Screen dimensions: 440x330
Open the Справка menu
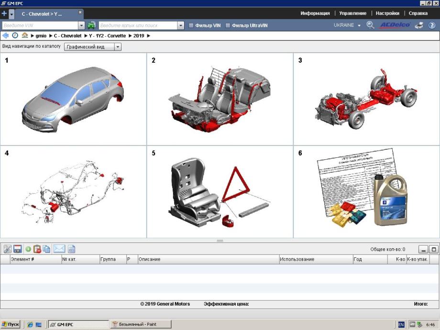(418, 13)
